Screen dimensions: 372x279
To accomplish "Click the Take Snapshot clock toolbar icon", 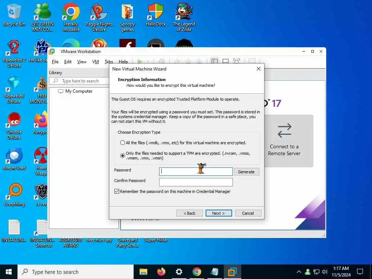I will [177, 61].
